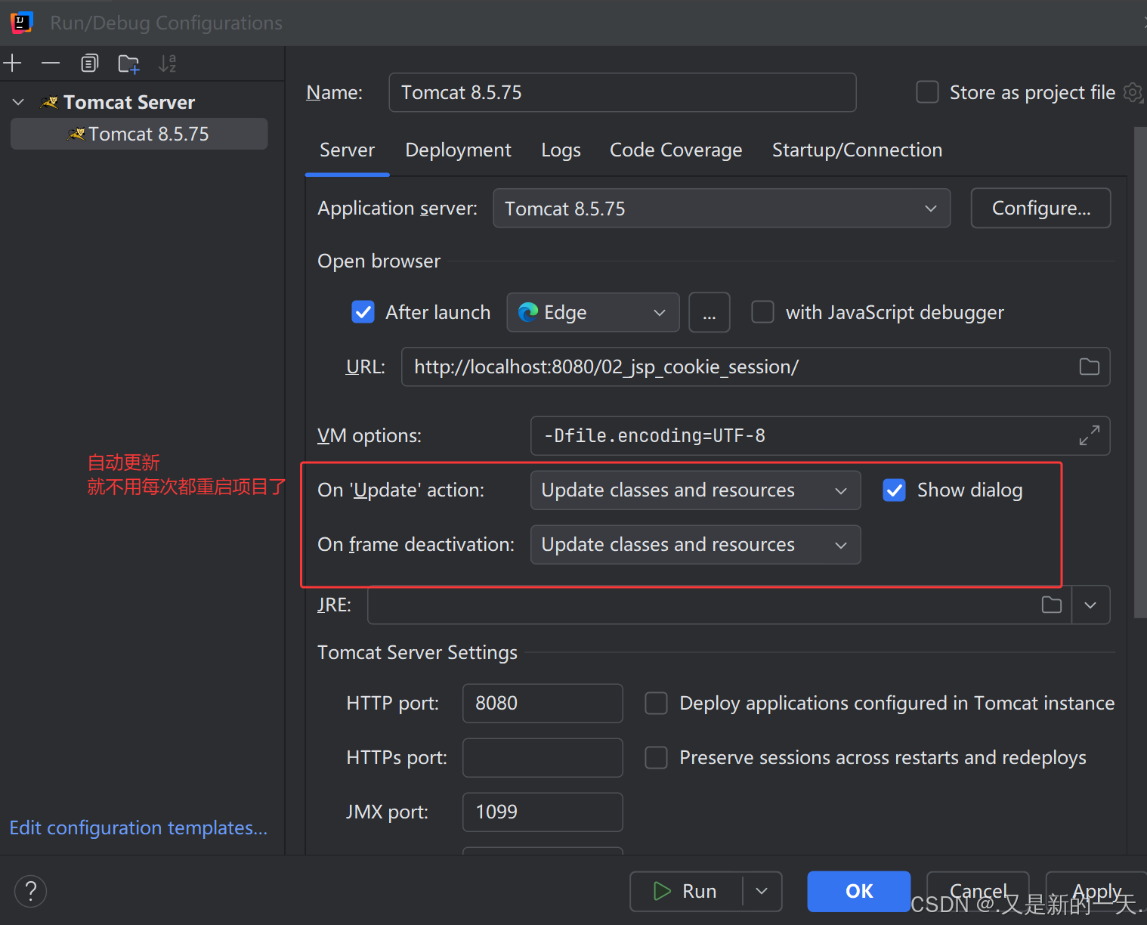The image size is (1147, 925).
Task: Switch to the Startup/Connection tab
Action: (x=857, y=150)
